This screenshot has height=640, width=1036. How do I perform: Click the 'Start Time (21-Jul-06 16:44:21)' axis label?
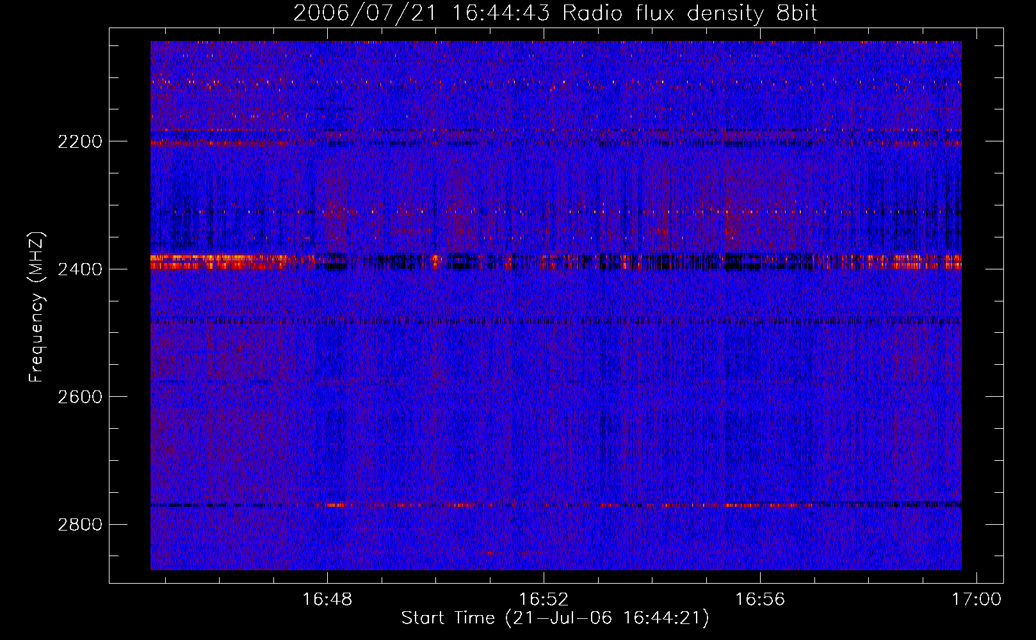(x=555, y=618)
